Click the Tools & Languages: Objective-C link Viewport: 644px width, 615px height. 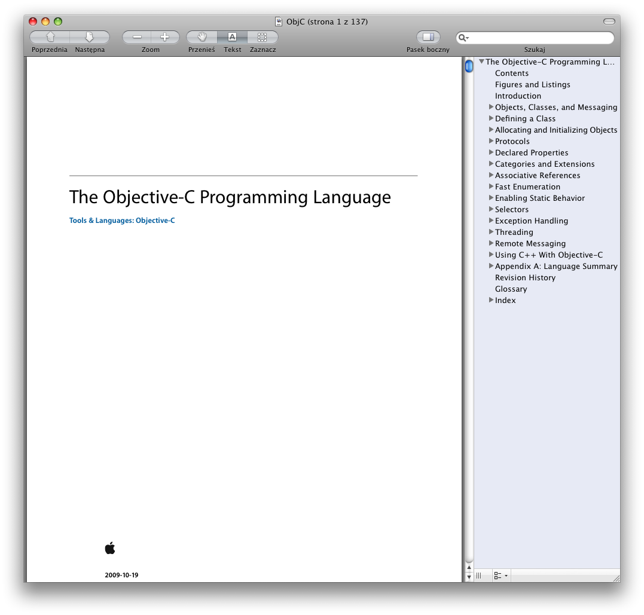(122, 221)
